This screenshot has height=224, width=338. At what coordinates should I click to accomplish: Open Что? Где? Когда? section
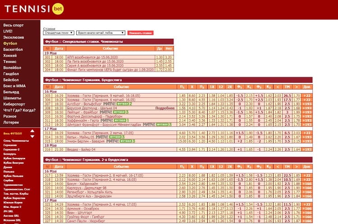click(19, 110)
